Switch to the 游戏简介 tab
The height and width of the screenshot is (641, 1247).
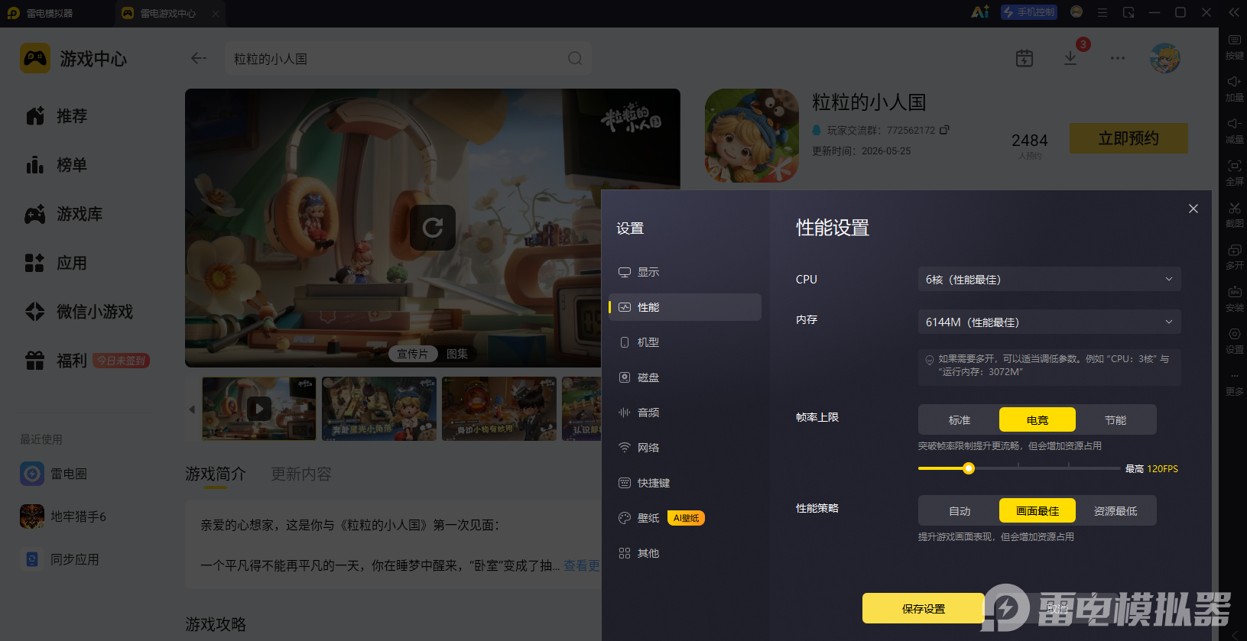click(216, 474)
